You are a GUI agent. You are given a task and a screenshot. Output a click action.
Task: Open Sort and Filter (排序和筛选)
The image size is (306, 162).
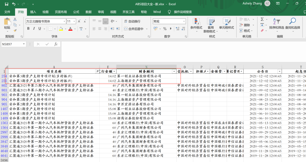[277, 25]
